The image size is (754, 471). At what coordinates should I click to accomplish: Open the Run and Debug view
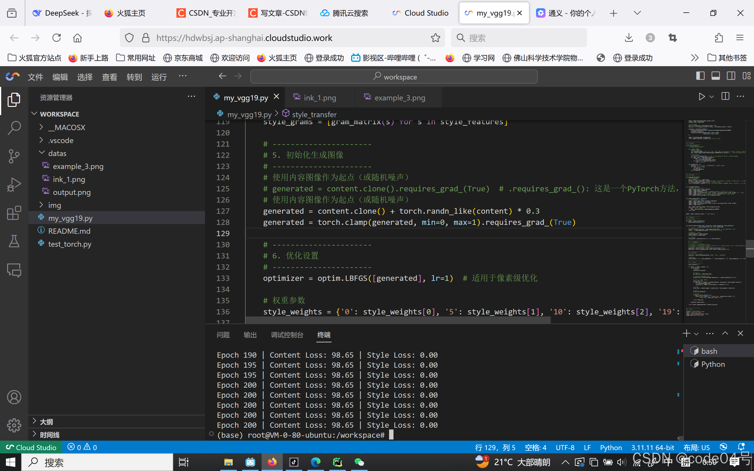14,184
